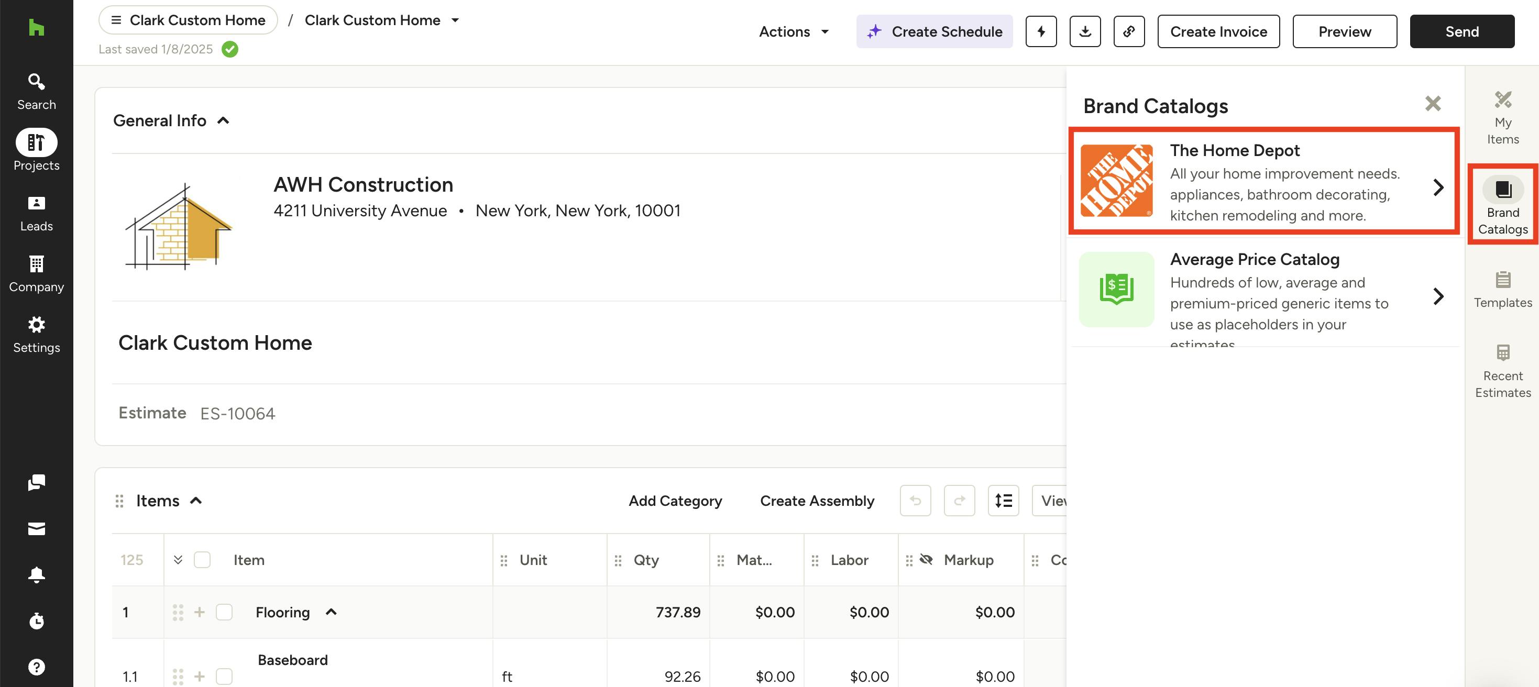Check the Baseboard item checkbox
Screen dimensions: 1539x687
[224, 676]
